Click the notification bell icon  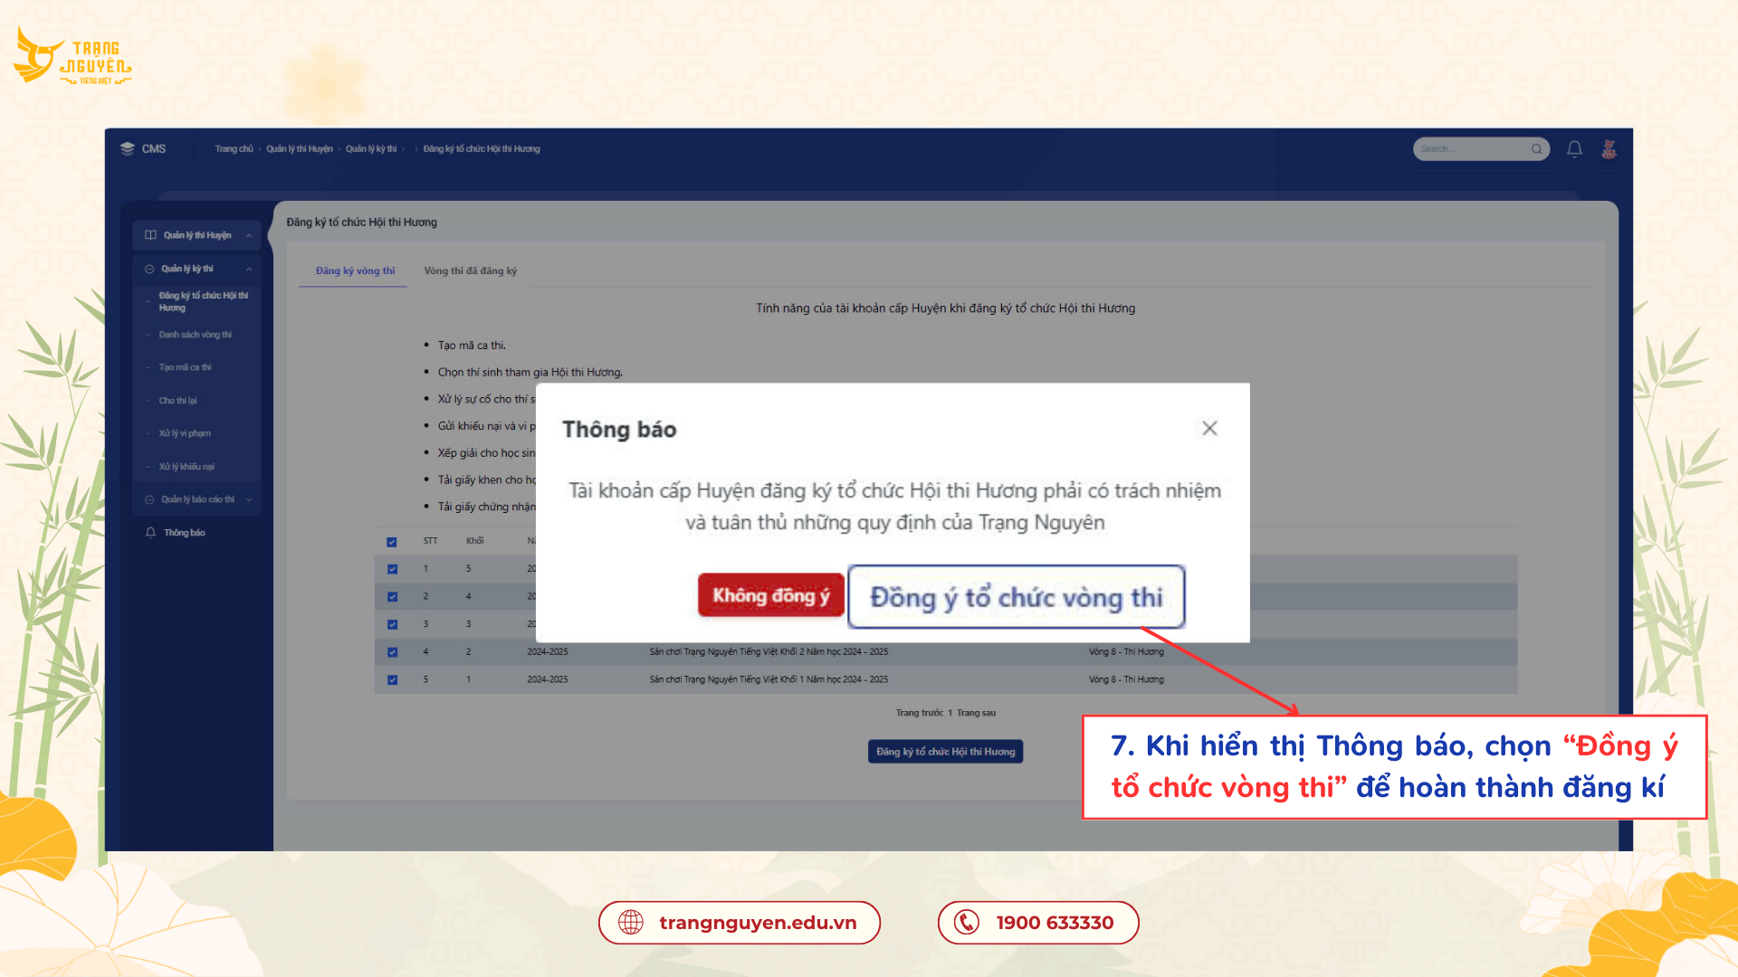point(1576,148)
